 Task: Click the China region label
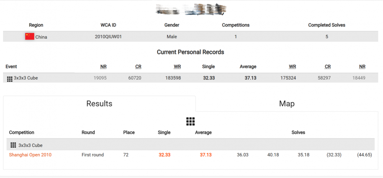tap(41, 37)
